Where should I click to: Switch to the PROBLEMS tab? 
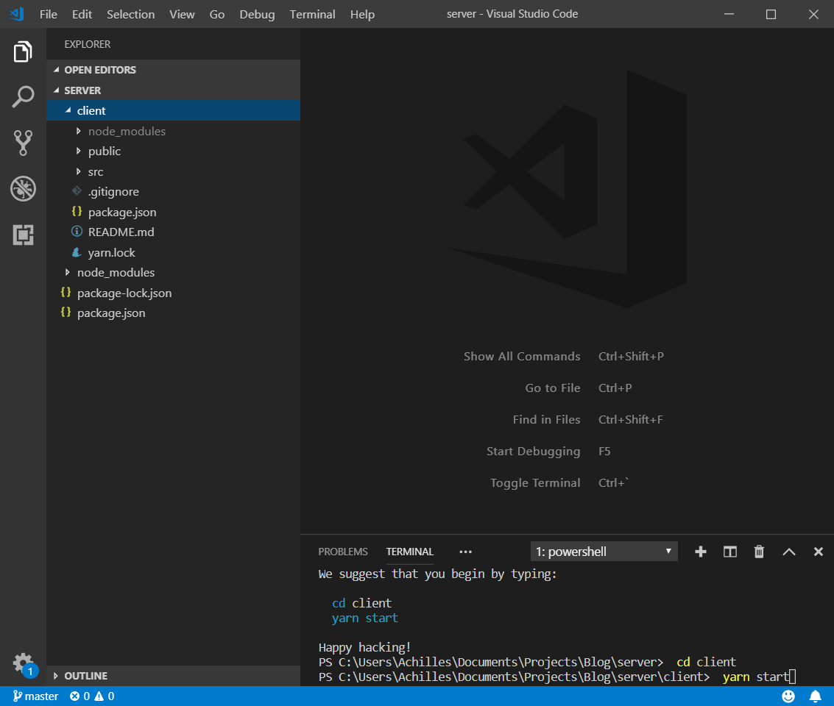pyautogui.click(x=343, y=552)
